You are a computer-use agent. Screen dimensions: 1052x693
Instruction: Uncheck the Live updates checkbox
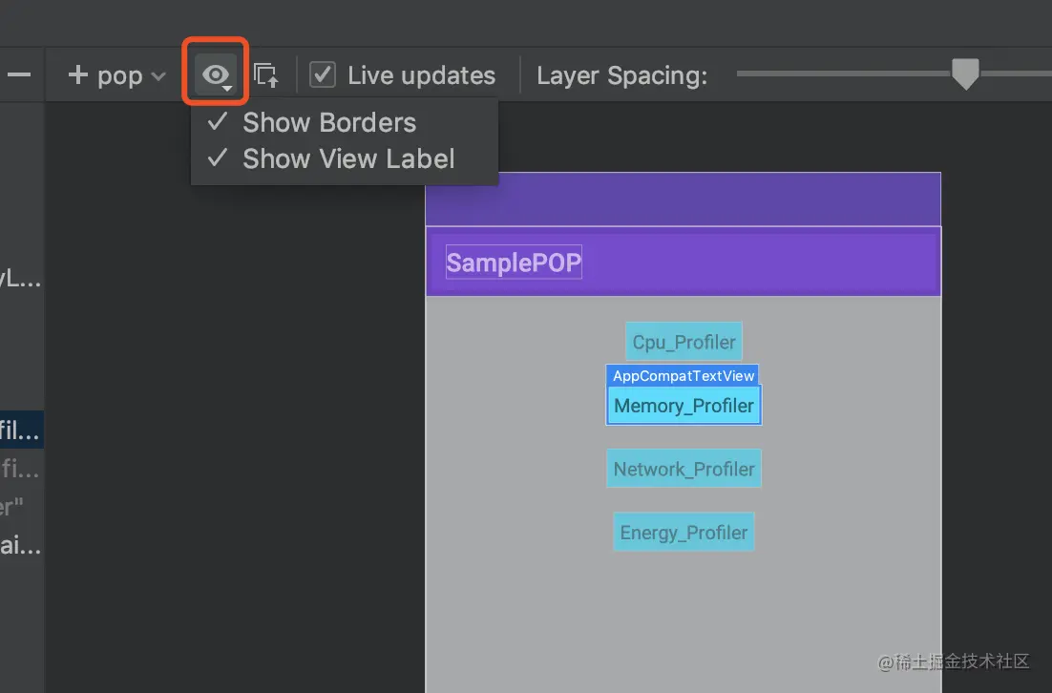323,75
